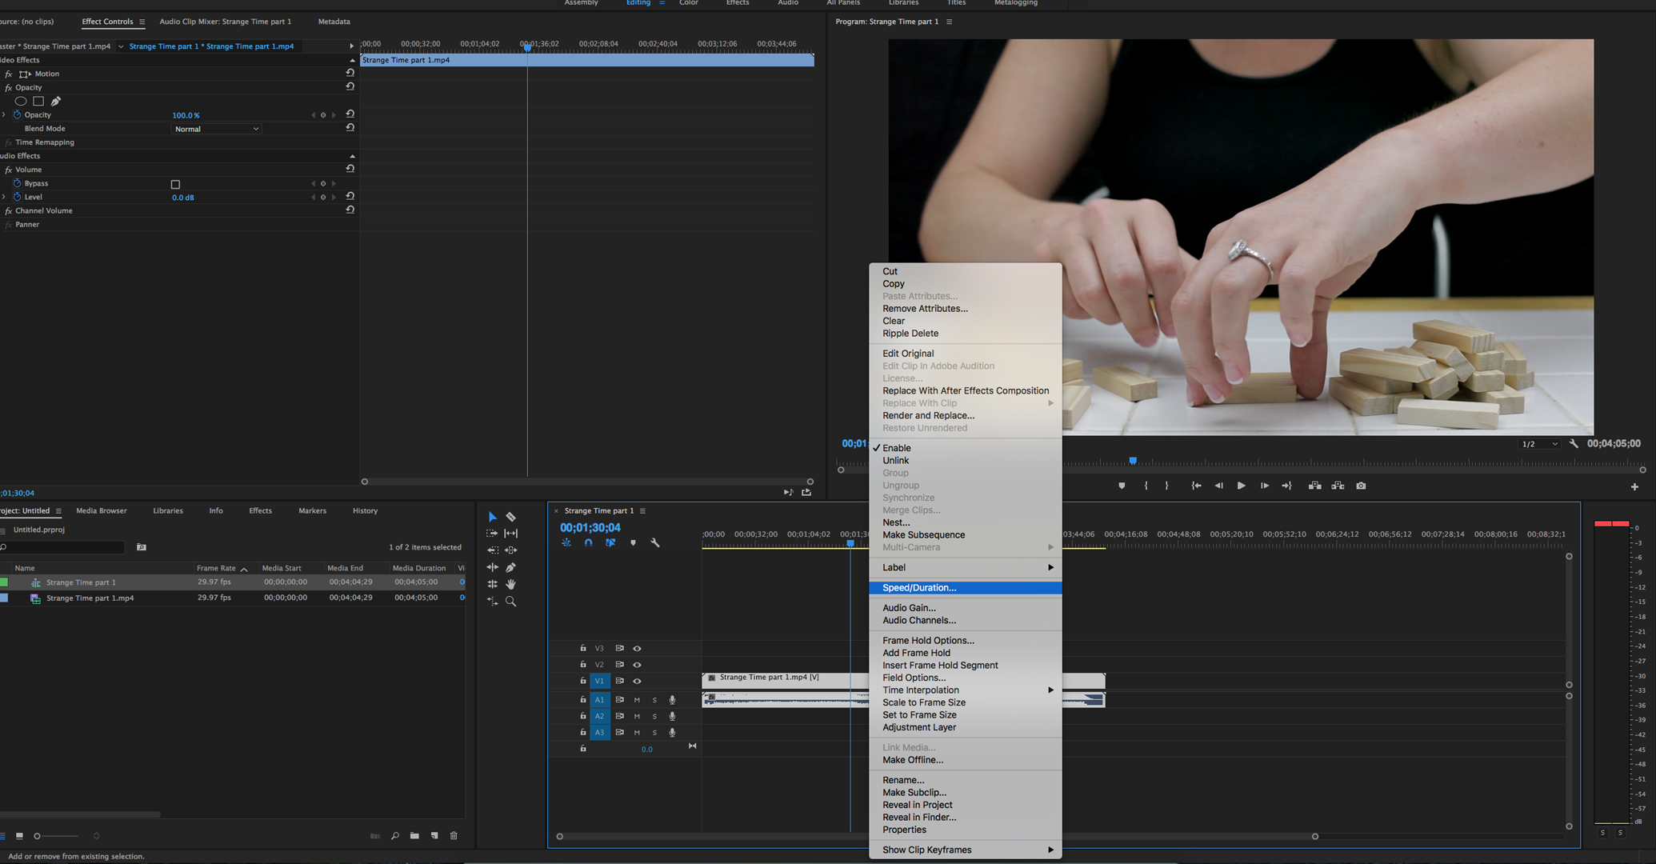Hide video track V1 with eye icon
Image resolution: width=1656 pixels, height=864 pixels.
pos(637,681)
